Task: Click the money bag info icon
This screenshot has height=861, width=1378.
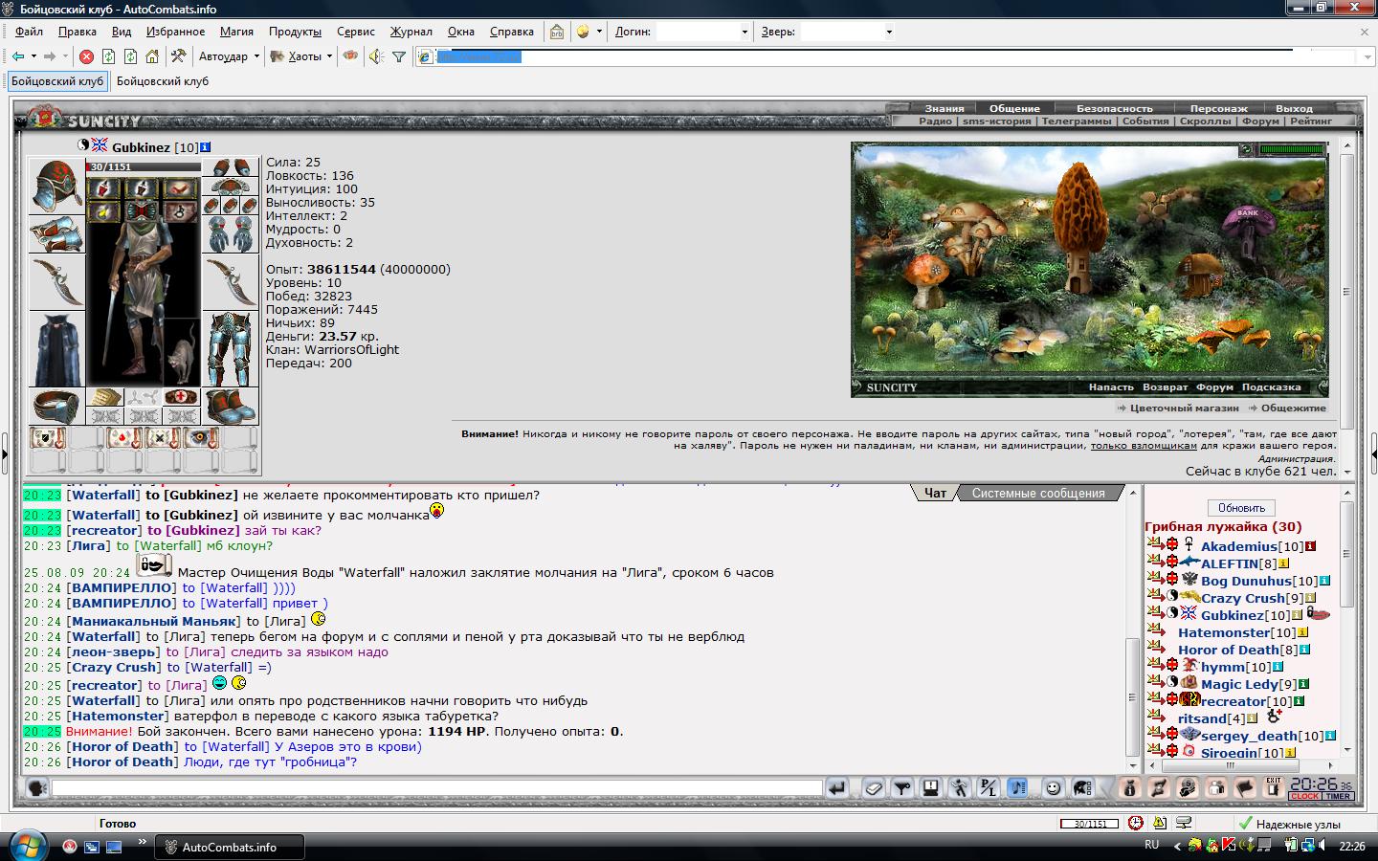Action: pos(1130,788)
